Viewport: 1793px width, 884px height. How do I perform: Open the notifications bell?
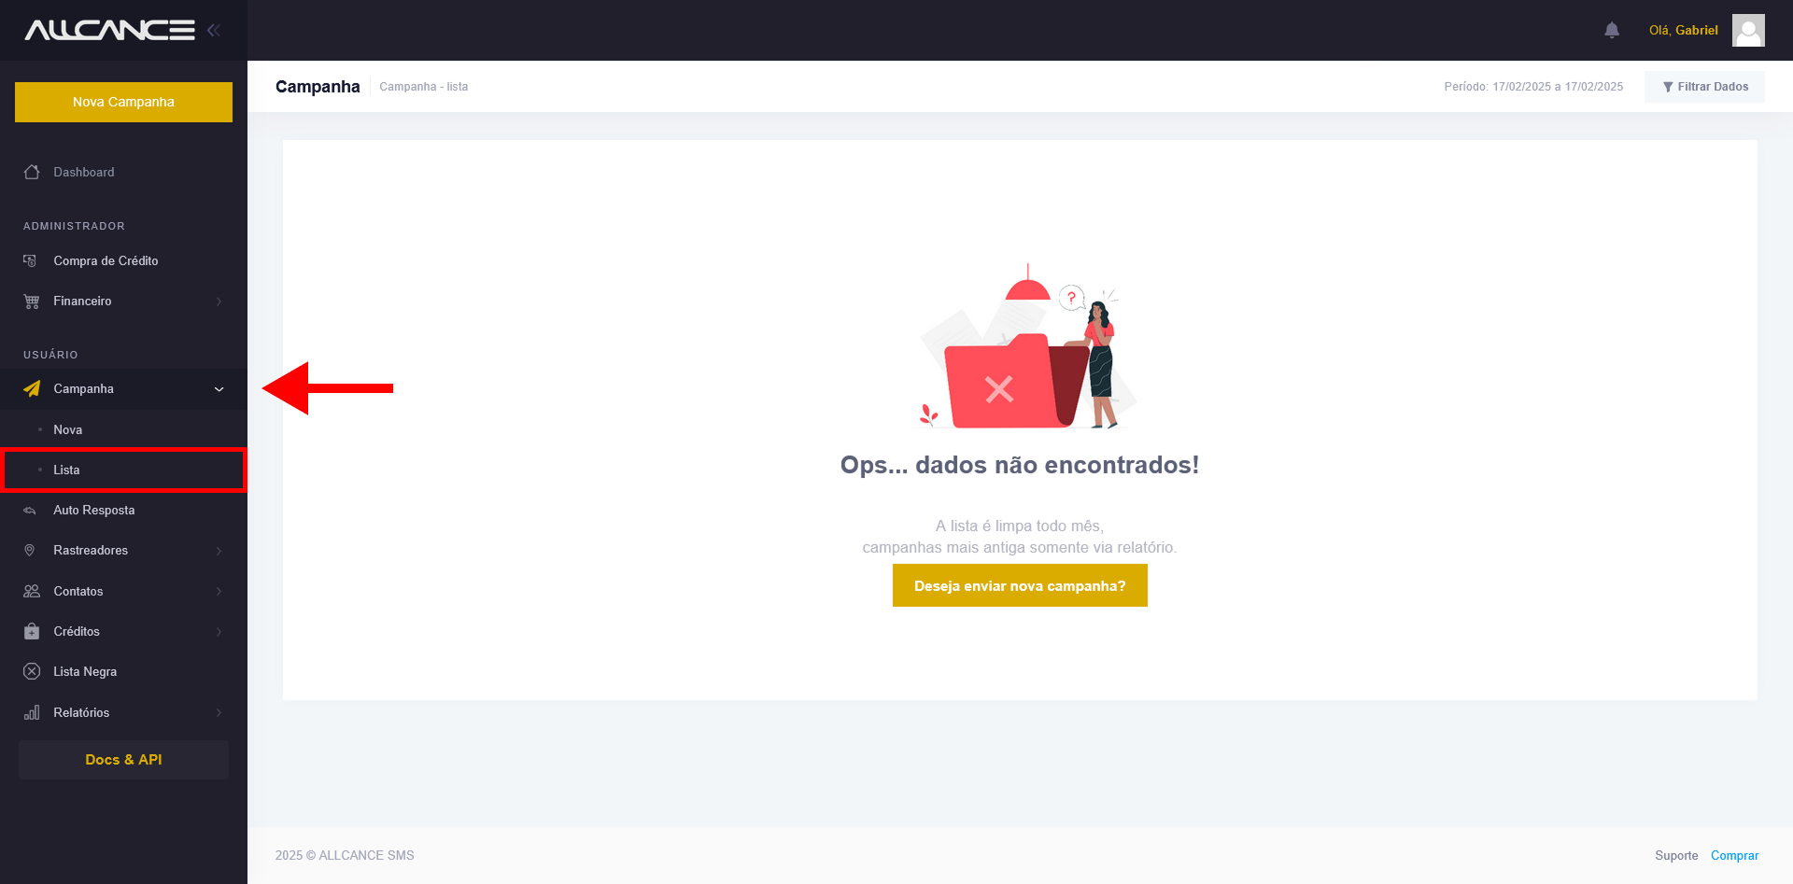coord(1612,30)
